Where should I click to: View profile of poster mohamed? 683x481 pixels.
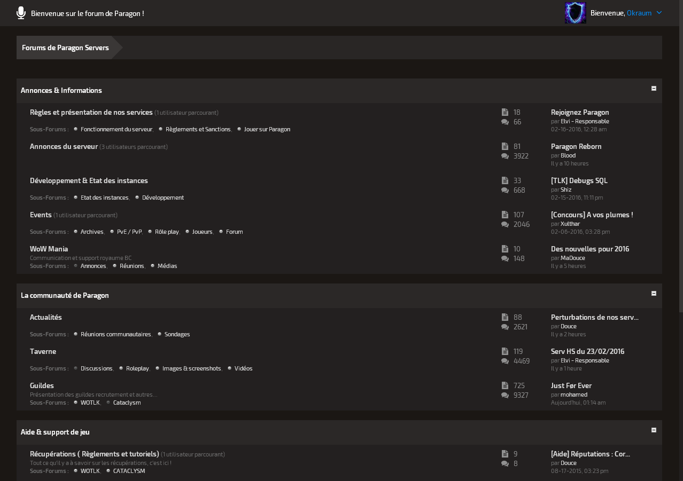click(574, 395)
